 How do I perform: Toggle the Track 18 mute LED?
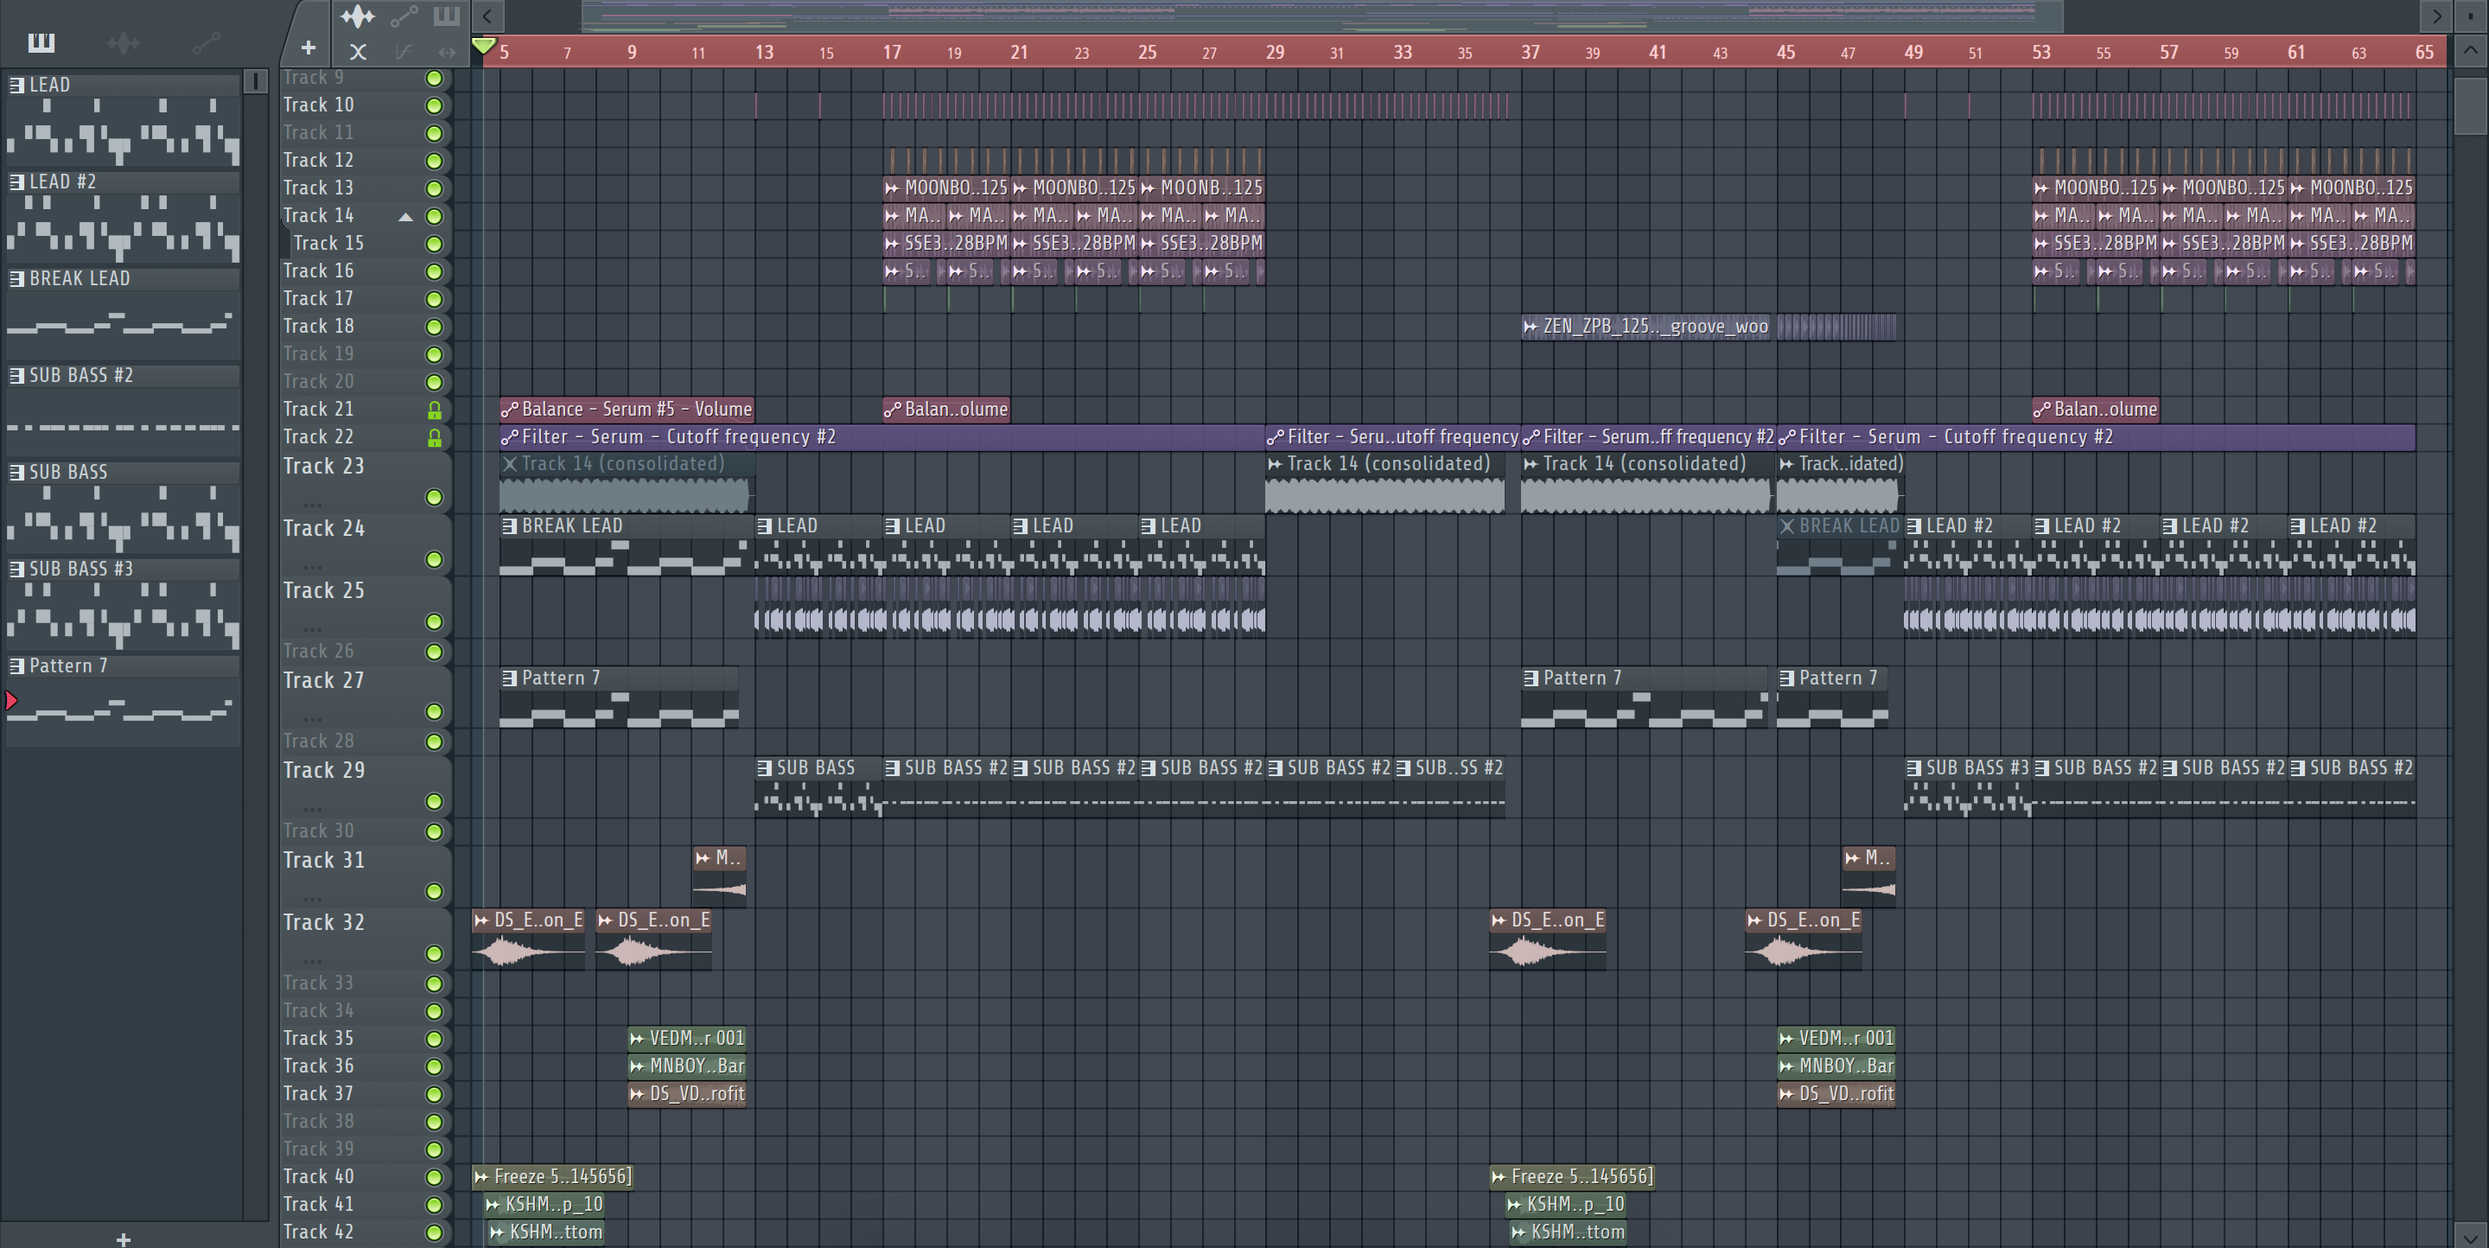pos(434,328)
